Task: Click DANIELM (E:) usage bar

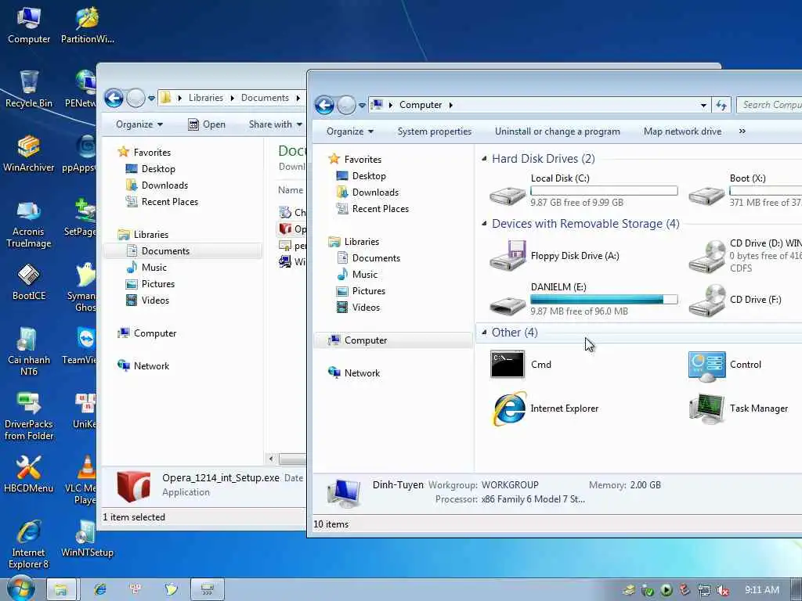Action: pos(604,300)
